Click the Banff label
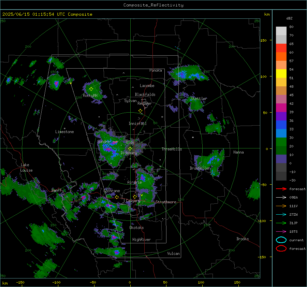 [x=56, y=190]
